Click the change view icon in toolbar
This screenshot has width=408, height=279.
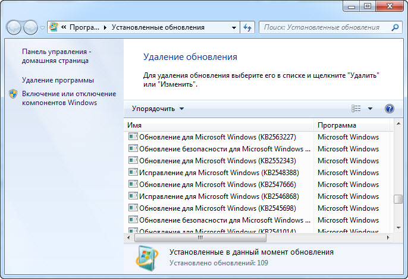356,109
